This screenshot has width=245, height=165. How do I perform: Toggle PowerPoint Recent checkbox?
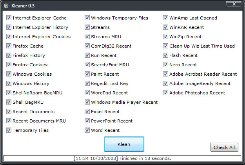click(87, 121)
